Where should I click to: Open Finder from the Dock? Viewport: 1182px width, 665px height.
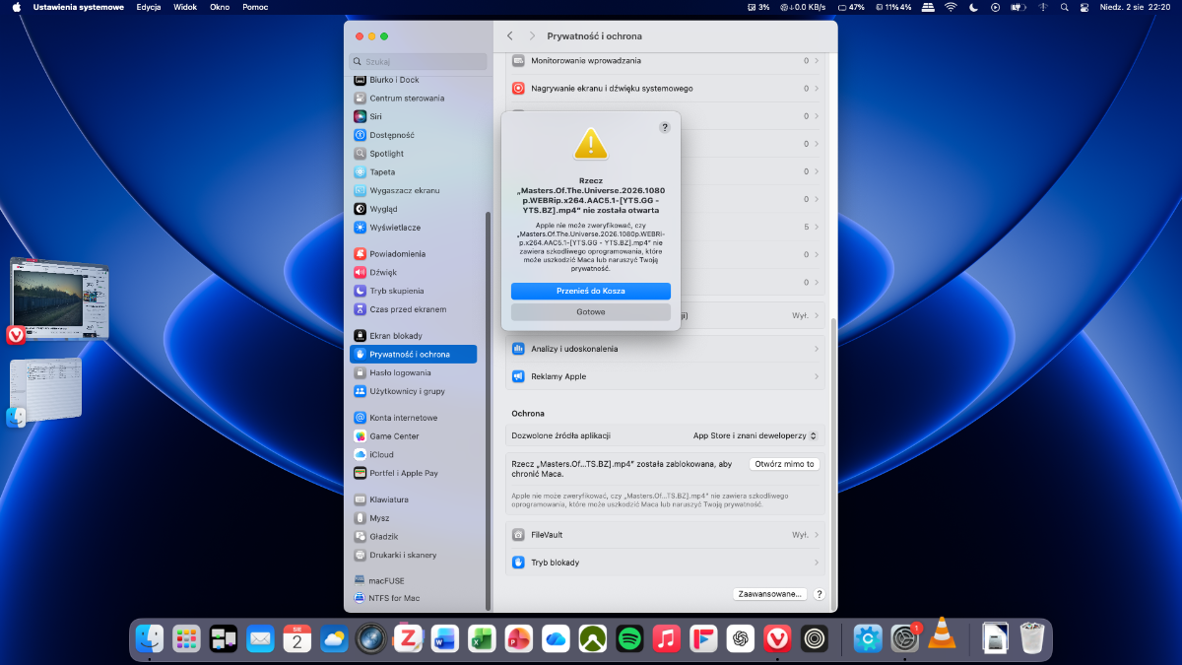149,639
